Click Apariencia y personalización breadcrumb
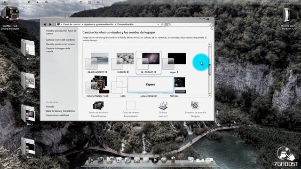 coord(99,24)
